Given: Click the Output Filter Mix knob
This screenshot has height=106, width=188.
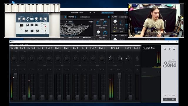Looking at the screenshot, I should [98, 23].
